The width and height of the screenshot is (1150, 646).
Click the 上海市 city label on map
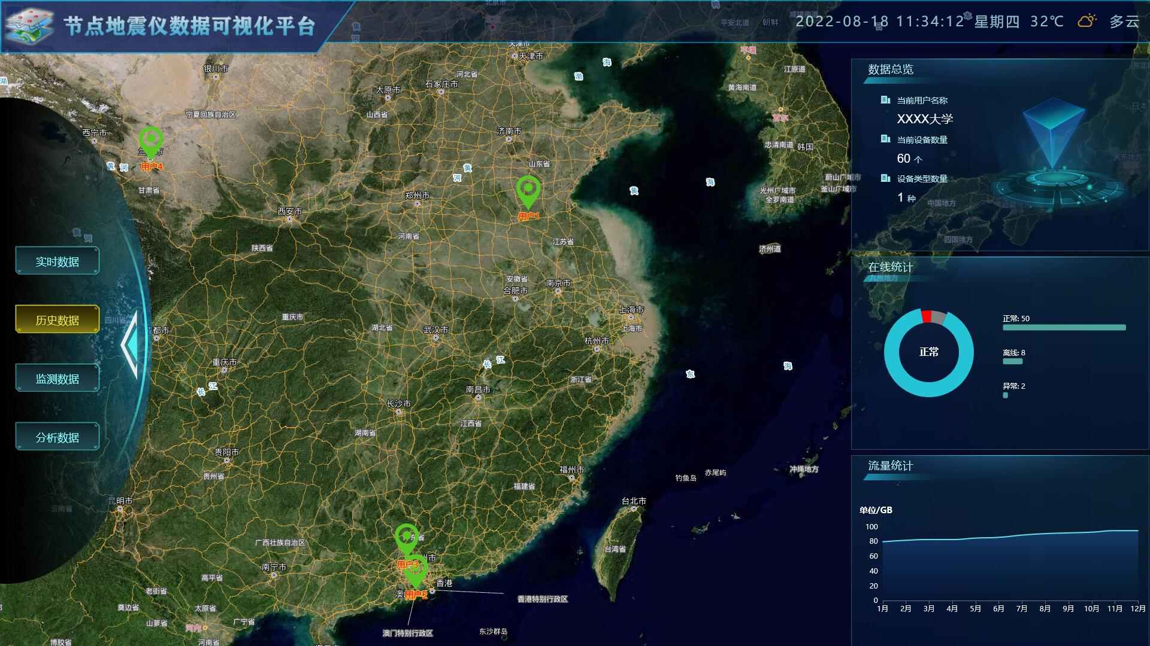[x=631, y=310]
